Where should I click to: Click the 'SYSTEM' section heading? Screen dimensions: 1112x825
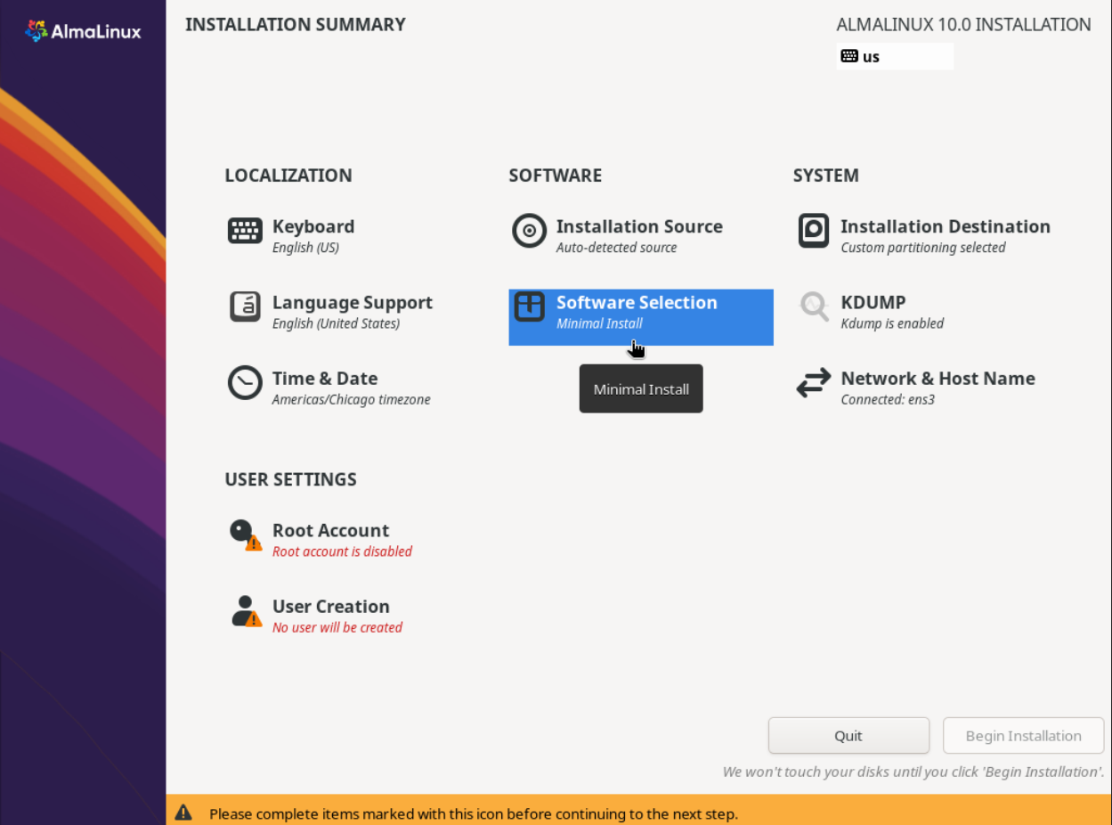[826, 176]
